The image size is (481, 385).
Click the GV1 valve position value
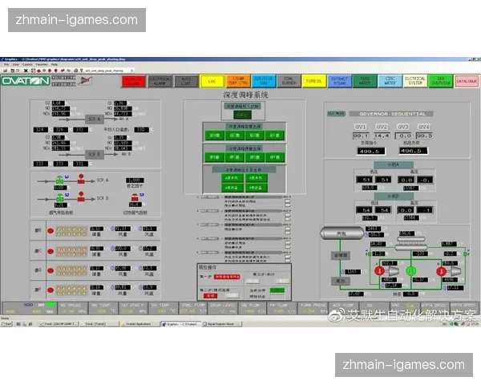pos(360,136)
